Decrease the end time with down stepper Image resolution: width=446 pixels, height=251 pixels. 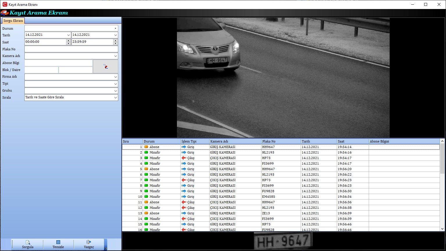pyautogui.click(x=115, y=43)
